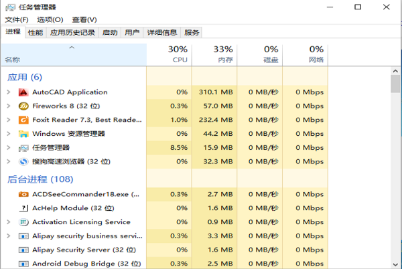Expand the Activation Licensing Service entry

click(8, 222)
